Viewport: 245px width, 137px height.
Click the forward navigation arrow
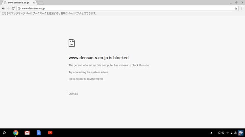click(x=8, y=8)
